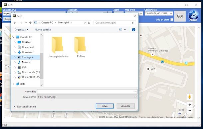Image resolution: width=203 pixels, height=129 pixels.
Task: Select Video in the navigation tree
Action: 25,67
